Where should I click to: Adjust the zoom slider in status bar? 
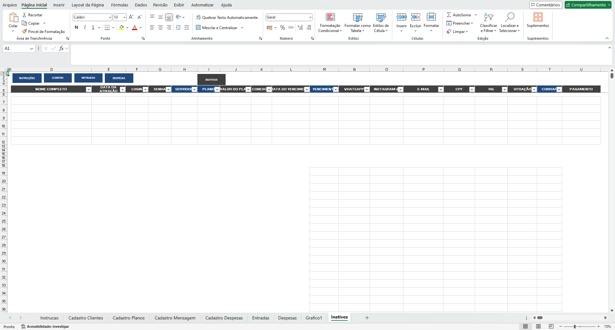575,326
